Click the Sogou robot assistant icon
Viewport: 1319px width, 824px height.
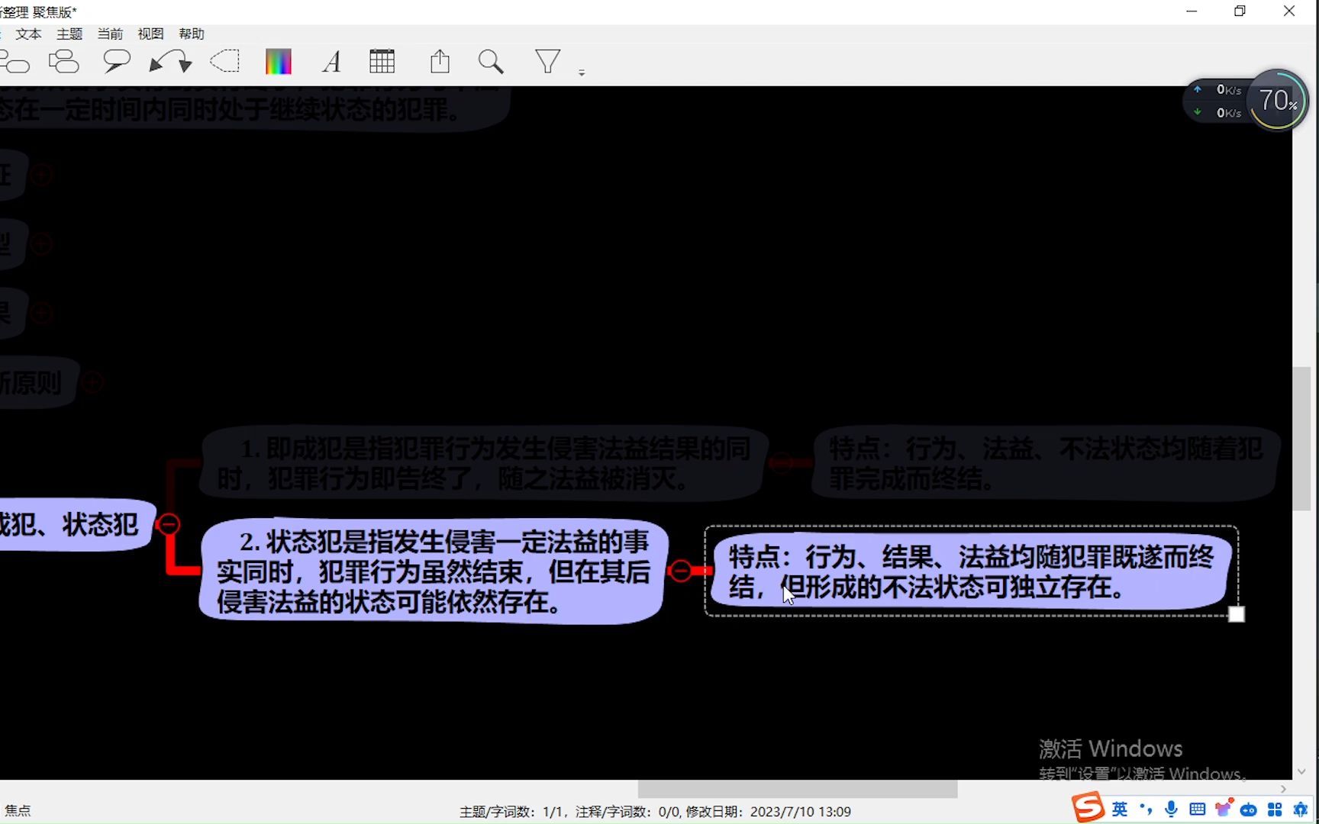pyautogui.click(x=1249, y=810)
